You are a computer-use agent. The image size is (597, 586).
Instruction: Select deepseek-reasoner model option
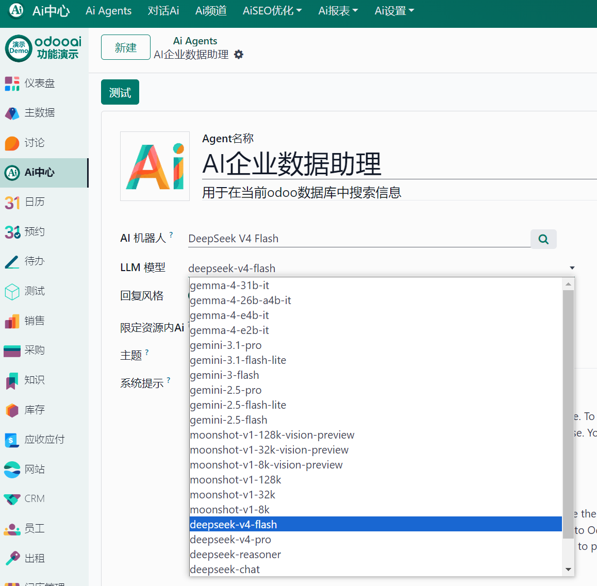(375, 555)
